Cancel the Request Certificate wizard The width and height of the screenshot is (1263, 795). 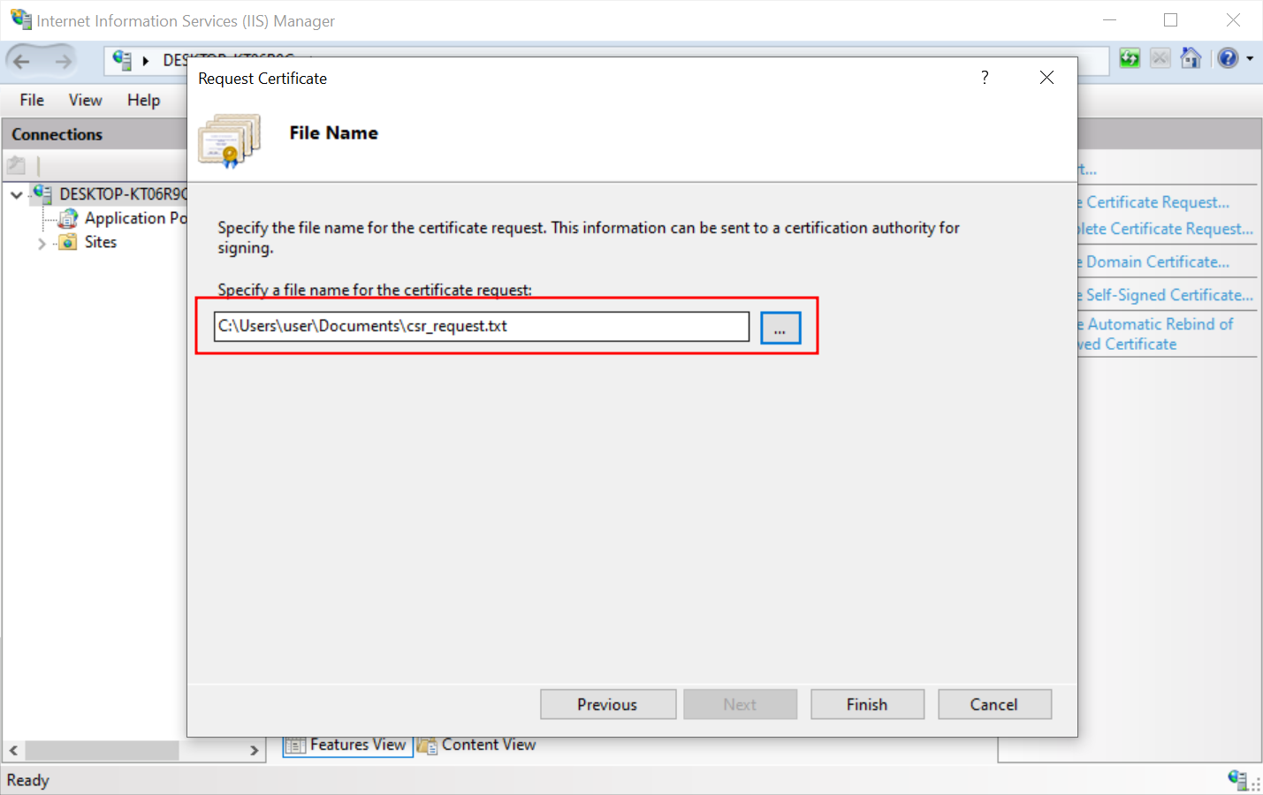click(x=994, y=704)
